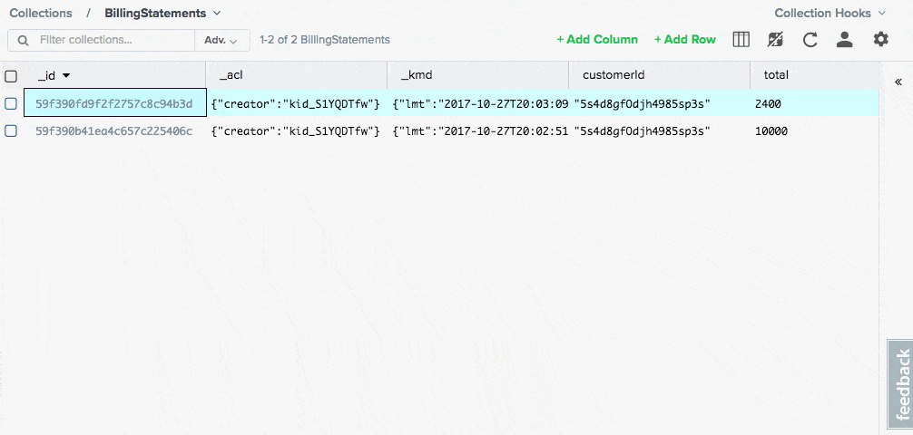Image resolution: width=913 pixels, height=435 pixels.
Task: Toggle the select-all rows checkbox
Action: pyautogui.click(x=11, y=76)
